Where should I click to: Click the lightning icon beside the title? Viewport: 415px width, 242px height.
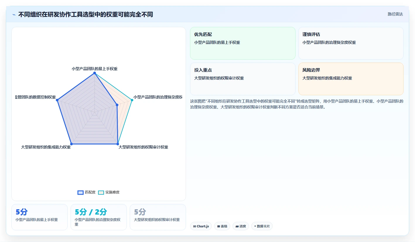pyautogui.click(x=14, y=15)
